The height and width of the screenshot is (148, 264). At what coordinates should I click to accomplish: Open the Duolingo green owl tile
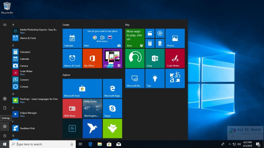tap(112, 129)
